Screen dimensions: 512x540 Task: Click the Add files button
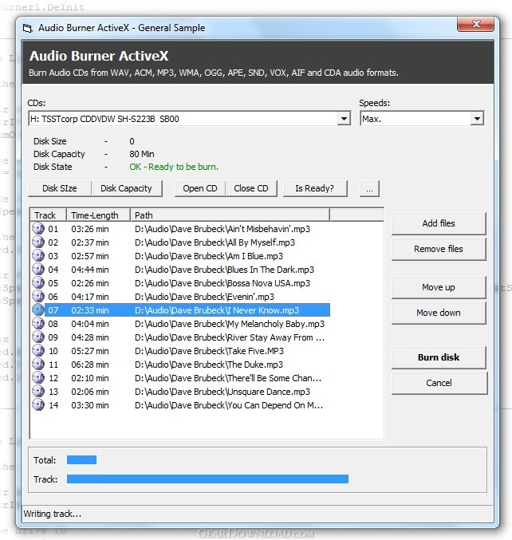439,223
